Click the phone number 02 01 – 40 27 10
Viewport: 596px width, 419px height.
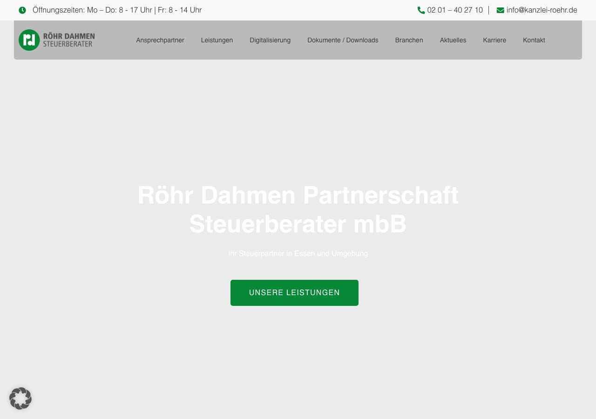coord(454,10)
